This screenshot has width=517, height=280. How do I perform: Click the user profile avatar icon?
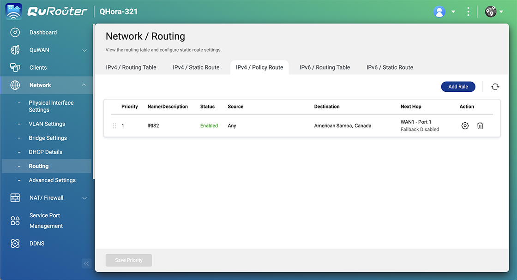(439, 11)
